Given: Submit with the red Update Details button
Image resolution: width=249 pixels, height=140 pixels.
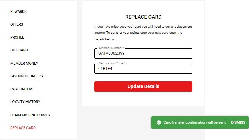Looking at the screenshot, I should 143,87.
